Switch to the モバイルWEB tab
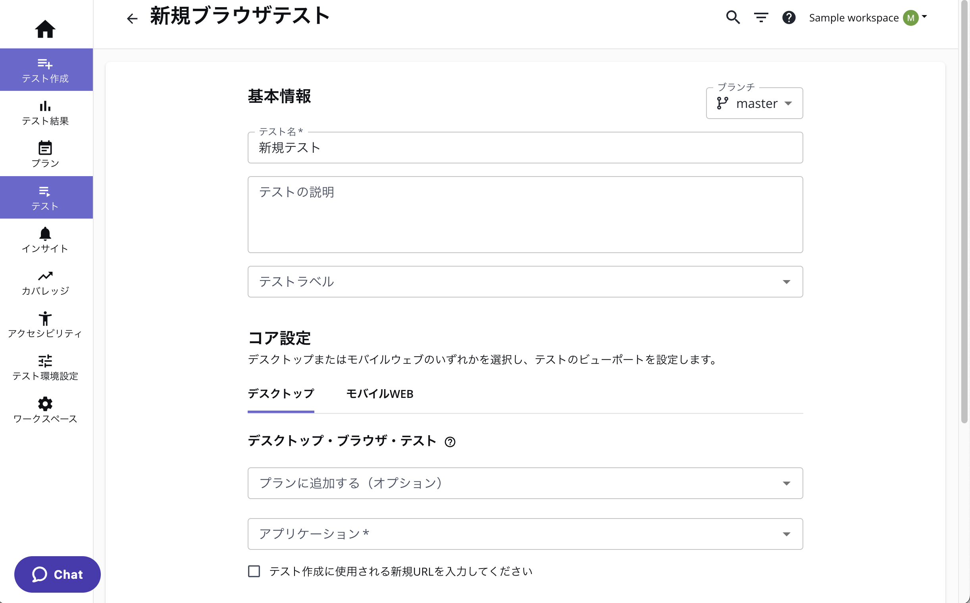This screenshot has width=970, height=603. pos(380,394)
